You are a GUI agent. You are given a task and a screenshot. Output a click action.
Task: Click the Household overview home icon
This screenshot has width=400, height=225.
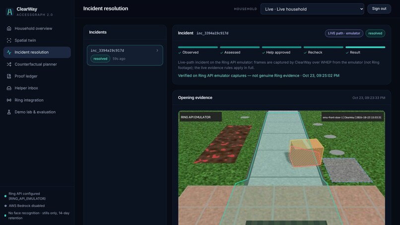click(9, 28)
